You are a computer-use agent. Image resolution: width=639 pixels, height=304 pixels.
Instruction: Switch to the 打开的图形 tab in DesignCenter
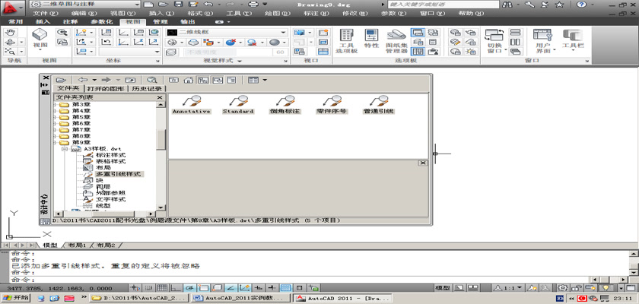tap(106, 88)
